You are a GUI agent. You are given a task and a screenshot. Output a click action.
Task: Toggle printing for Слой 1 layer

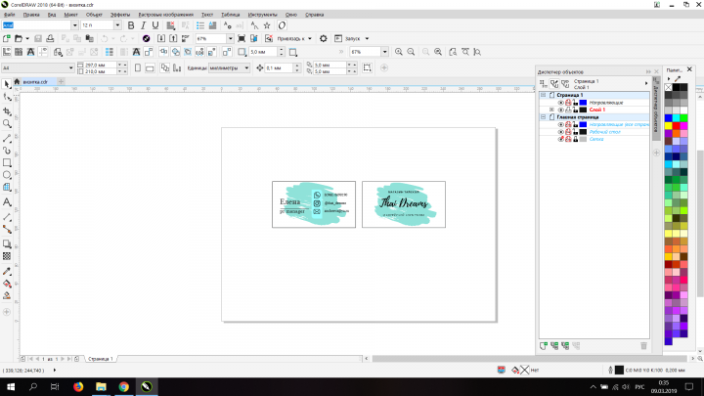click(568, 110)
